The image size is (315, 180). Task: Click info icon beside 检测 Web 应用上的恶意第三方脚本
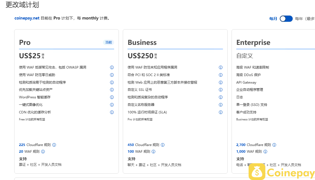pos(221,82)
